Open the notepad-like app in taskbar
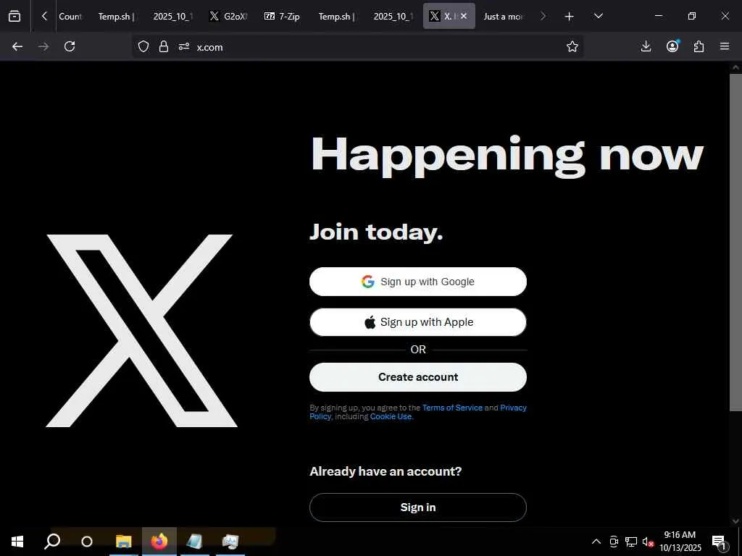This screenshot has height=556, width=742. [x=194, y=542]
